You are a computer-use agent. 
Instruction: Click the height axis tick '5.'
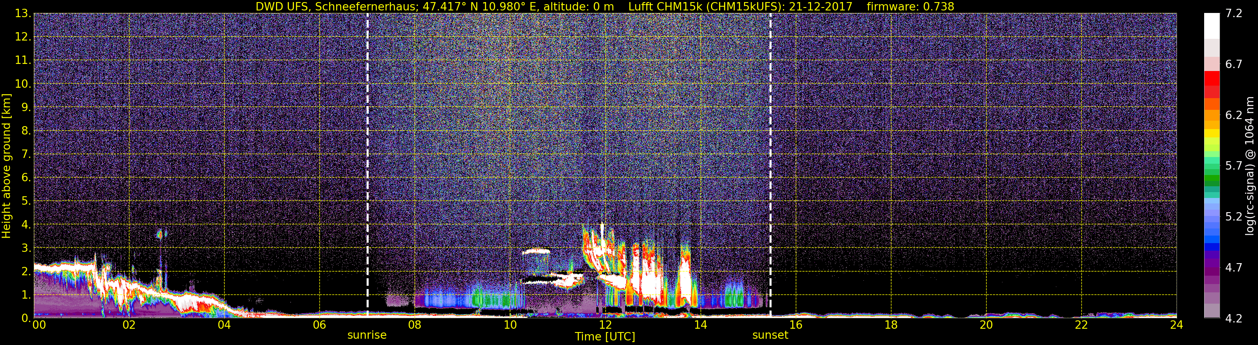click(x=25, y=201)
